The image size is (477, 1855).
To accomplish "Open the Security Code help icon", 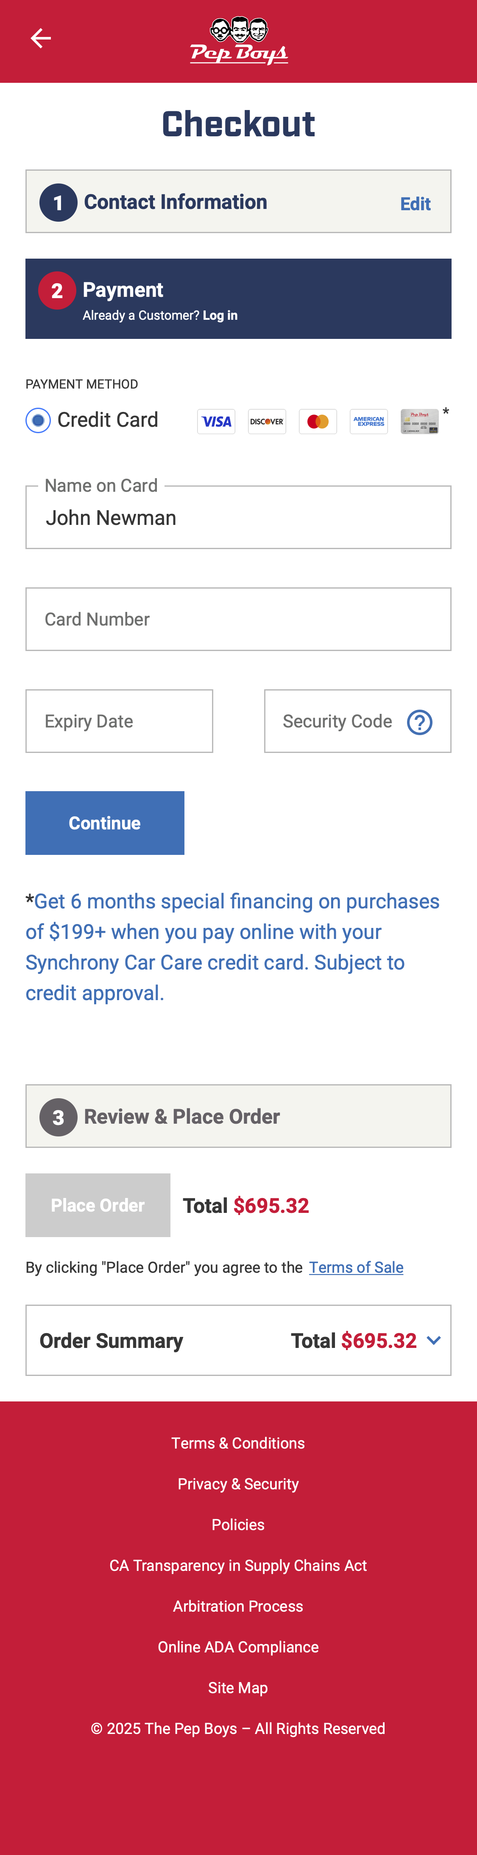I will [x=419, y=721].
